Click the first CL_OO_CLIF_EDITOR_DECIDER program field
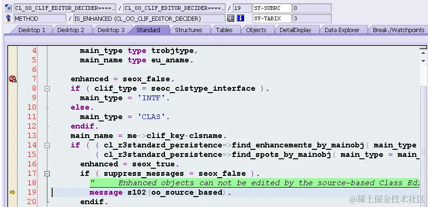This screenshot has height=207, width=428. pos(65,8)
